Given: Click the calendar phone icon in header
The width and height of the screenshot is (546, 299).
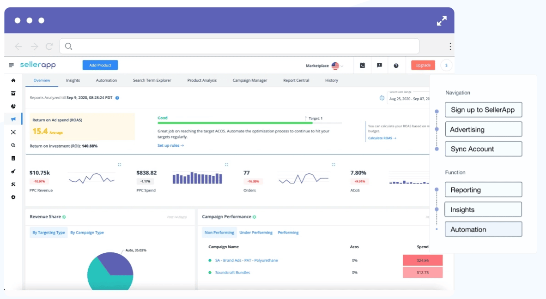Looking at the screenshot, I should tap(362, 66).
